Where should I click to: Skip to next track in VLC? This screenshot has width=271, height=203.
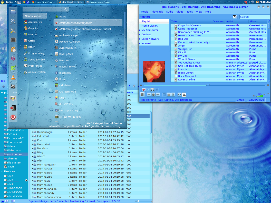158,95
